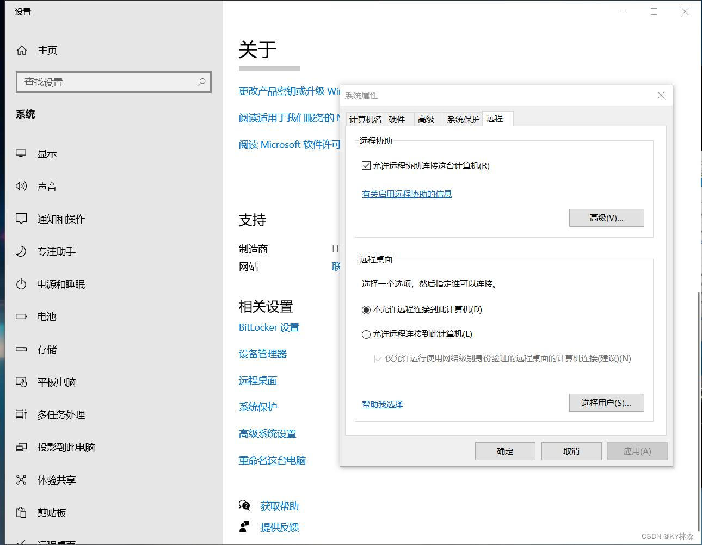Viewport: 702px width, 545px height.
Task: Toggle the 网络级别身份验证 checkbox
Action: (x=379, y=358)
